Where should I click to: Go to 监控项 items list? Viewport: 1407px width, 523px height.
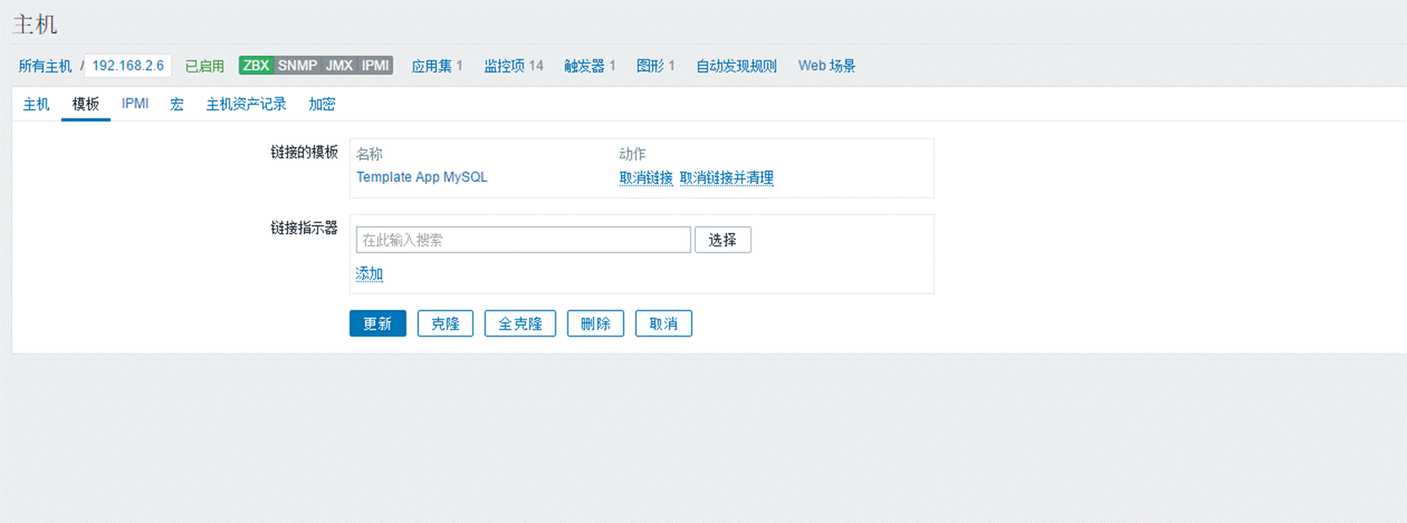point(505,66)
